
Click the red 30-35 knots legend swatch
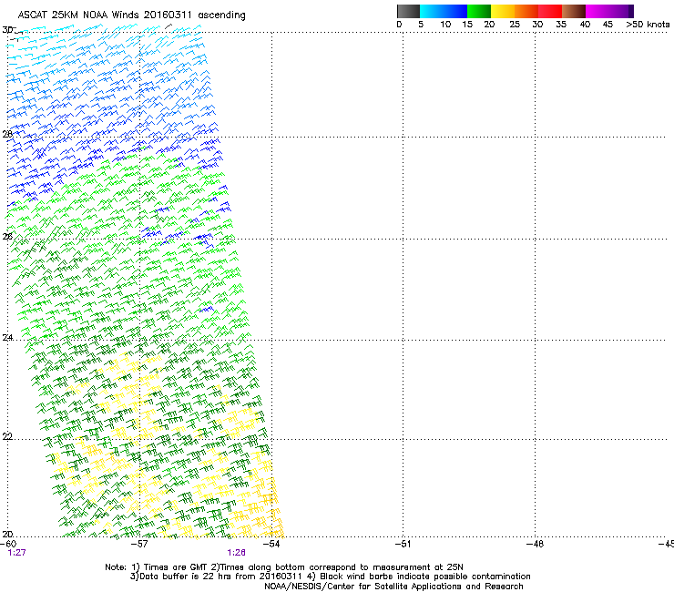pyautogui.click(x=550, y=11)
